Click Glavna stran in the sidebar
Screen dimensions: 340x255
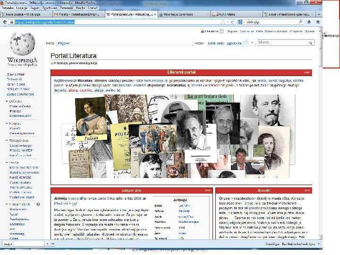click(16, 75)
